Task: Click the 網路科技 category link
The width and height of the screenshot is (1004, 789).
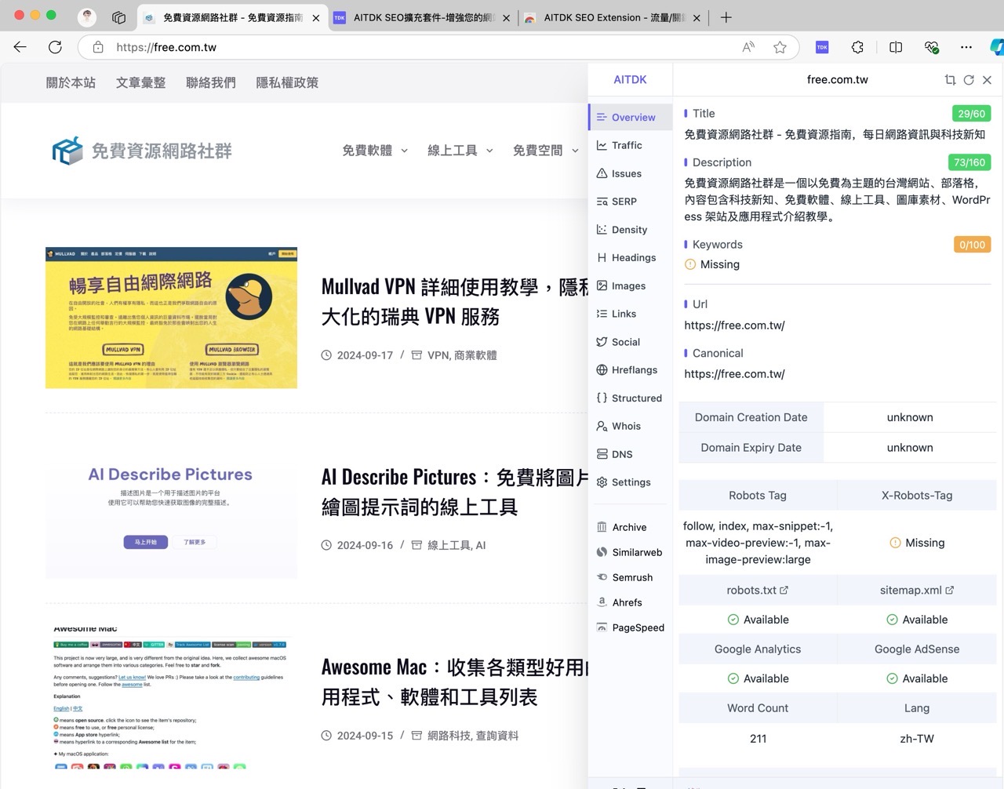Action: click(449, 736)
